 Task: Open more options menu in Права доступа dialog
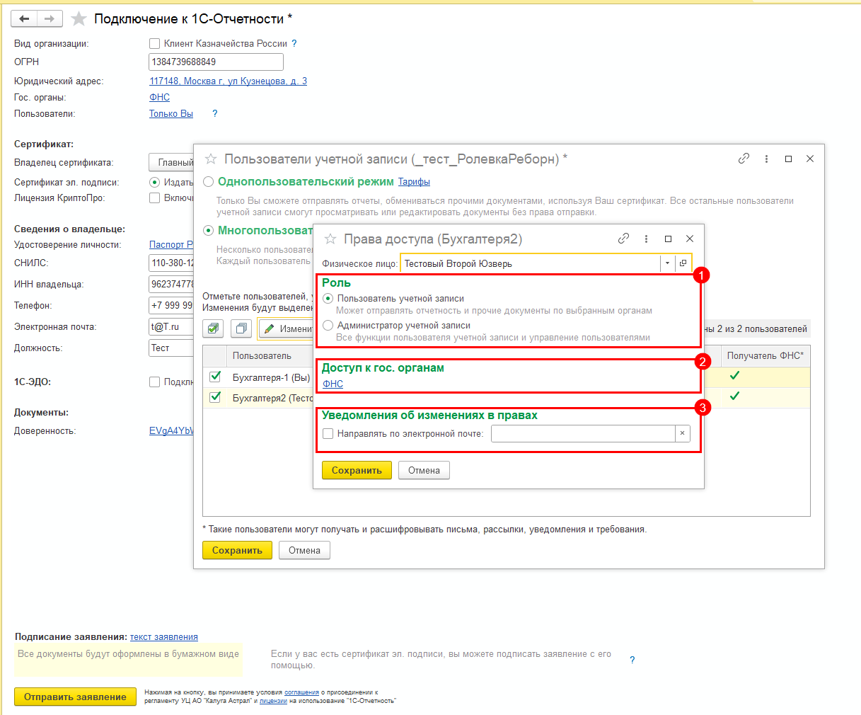646,239
